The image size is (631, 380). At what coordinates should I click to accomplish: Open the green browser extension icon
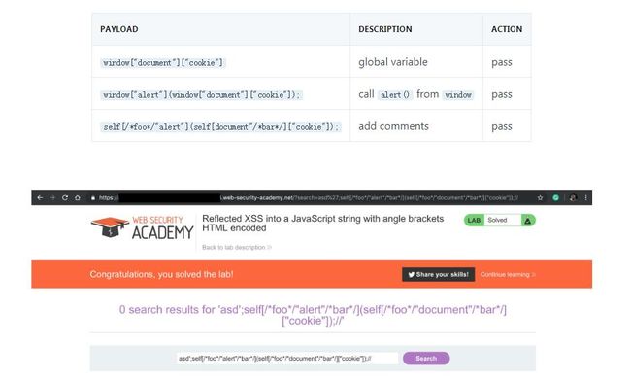(x=555, y=198)
